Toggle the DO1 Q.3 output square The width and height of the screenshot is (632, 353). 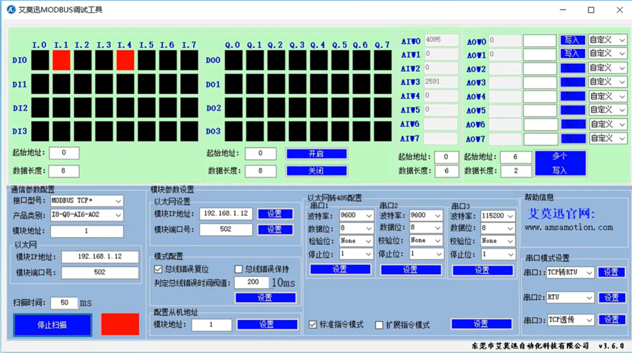pos(297,84)
